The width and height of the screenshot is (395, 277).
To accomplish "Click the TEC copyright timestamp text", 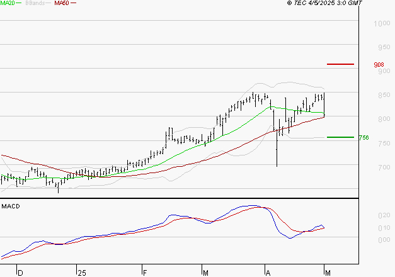I will [324, 3].
